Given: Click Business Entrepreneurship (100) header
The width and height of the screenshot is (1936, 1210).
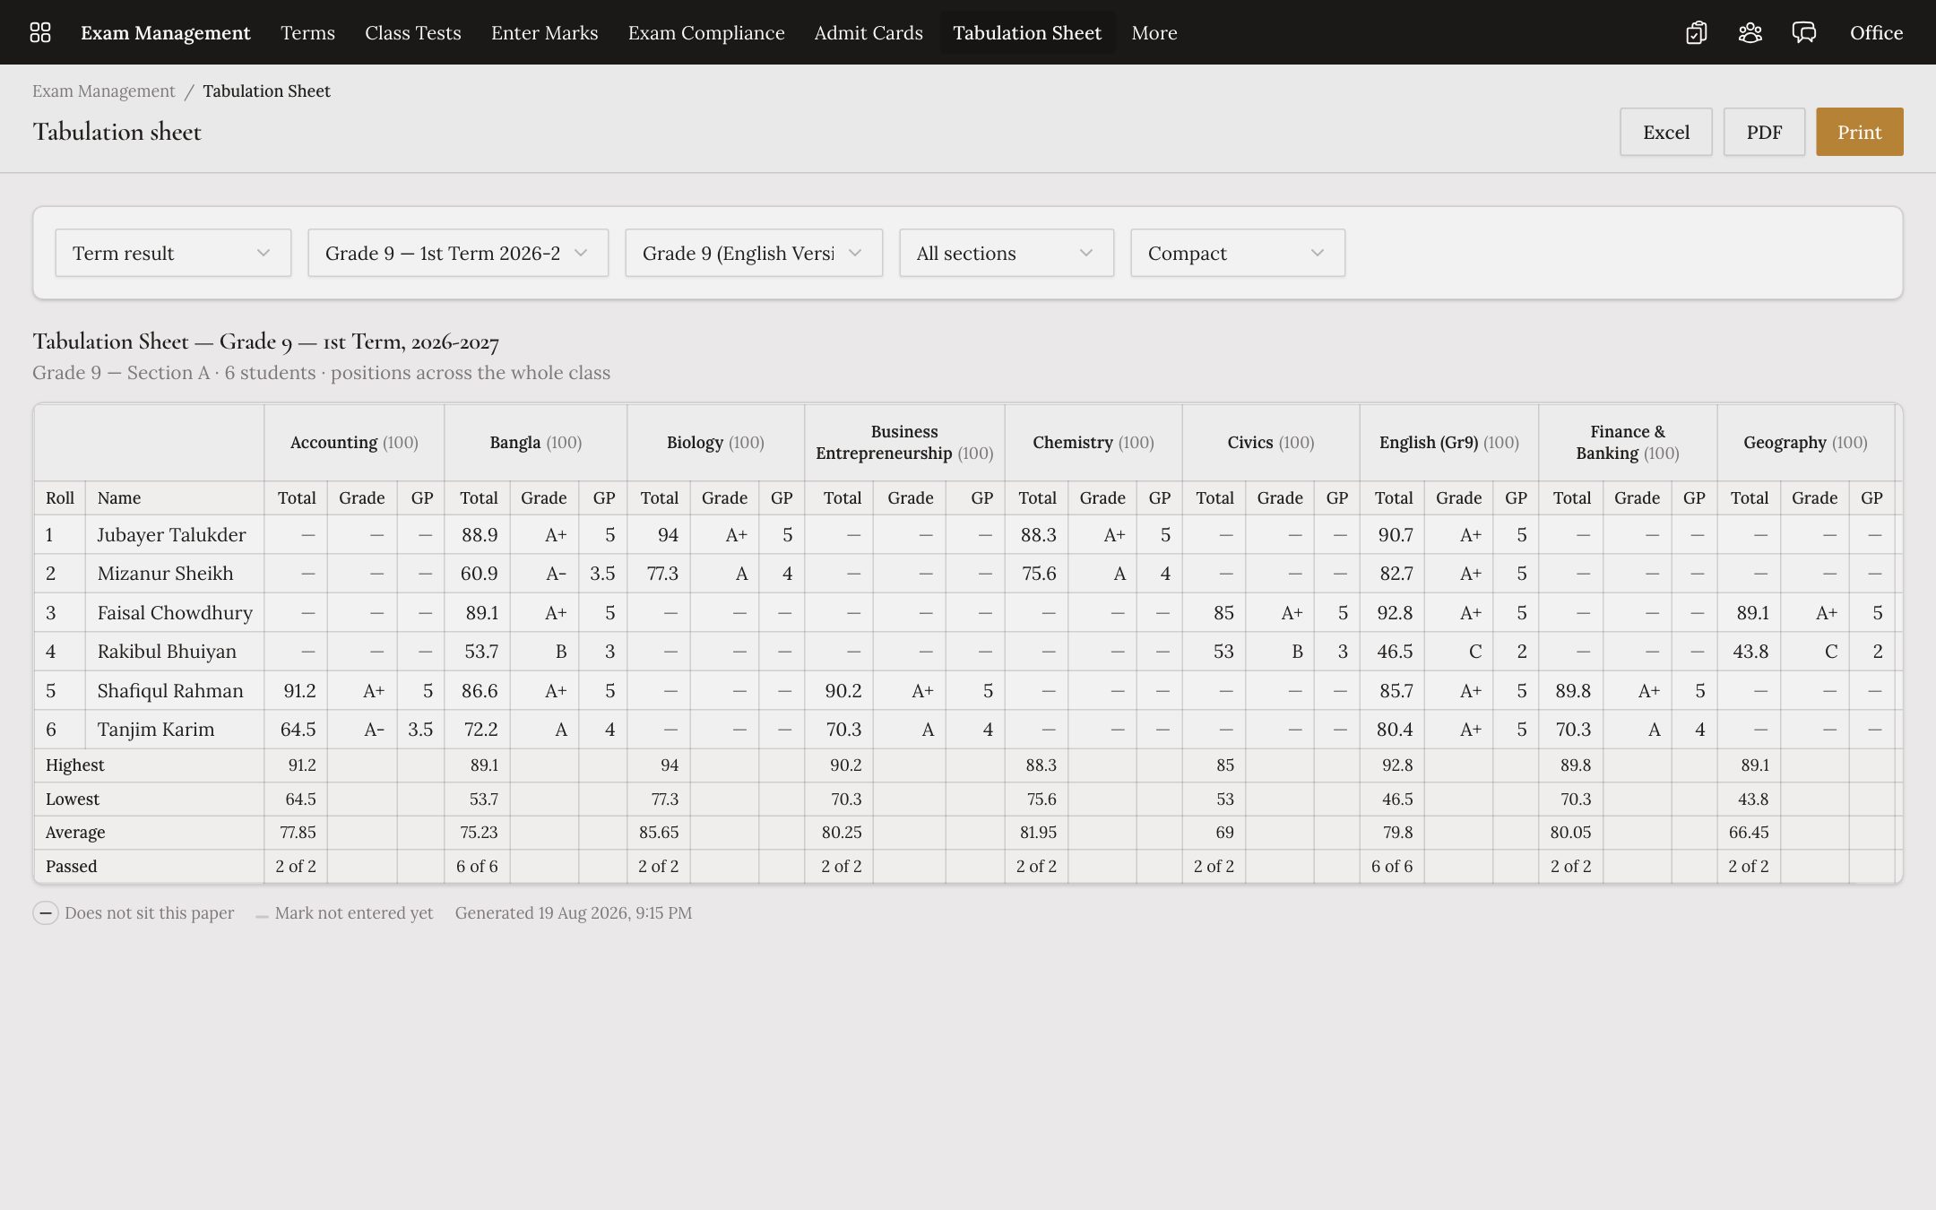Looking at the screenshot, I should [x=904, y=442].
